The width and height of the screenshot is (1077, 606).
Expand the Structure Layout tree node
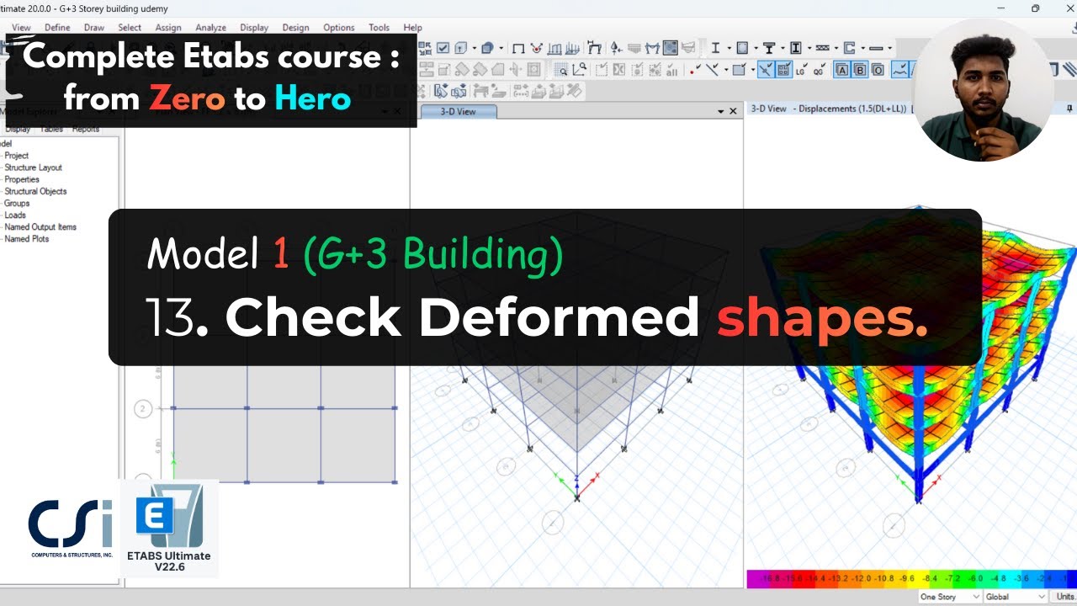(33, 167)
